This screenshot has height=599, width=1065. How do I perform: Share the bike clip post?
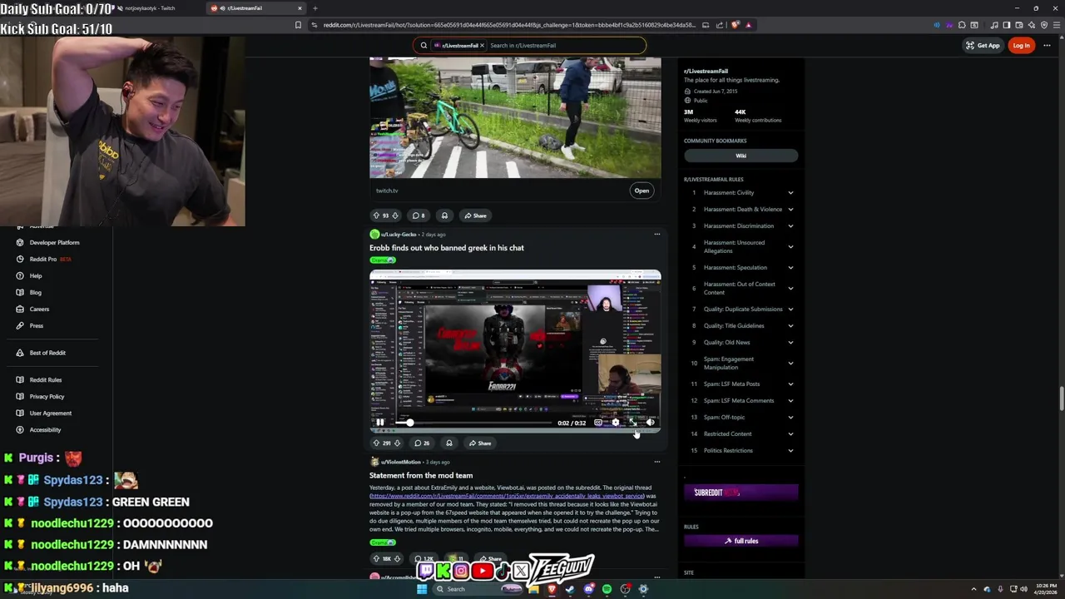click(475, 215)
